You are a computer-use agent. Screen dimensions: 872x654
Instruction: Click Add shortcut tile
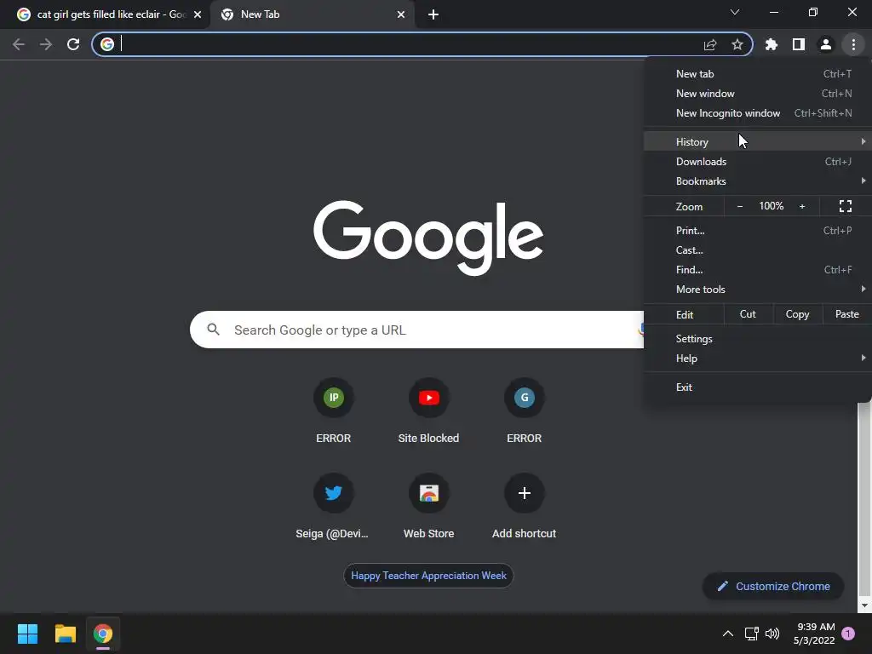524,506
